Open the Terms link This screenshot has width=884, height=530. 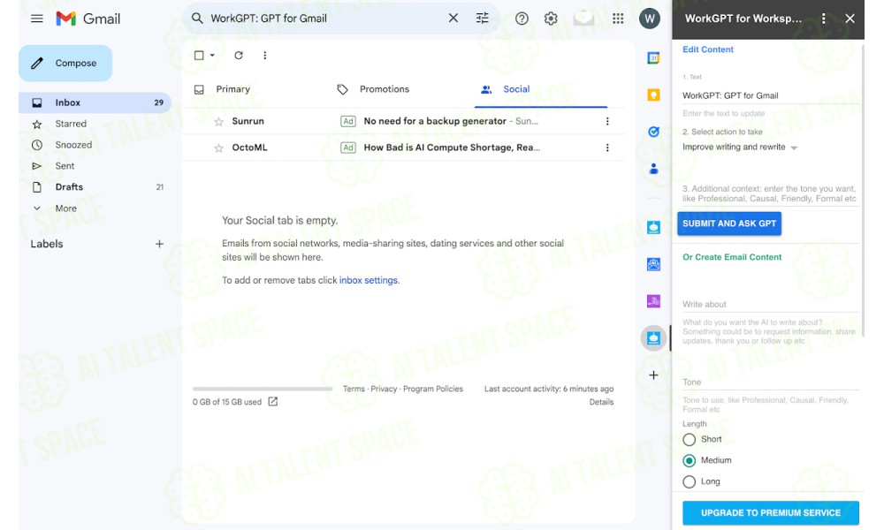coord(354,389)
